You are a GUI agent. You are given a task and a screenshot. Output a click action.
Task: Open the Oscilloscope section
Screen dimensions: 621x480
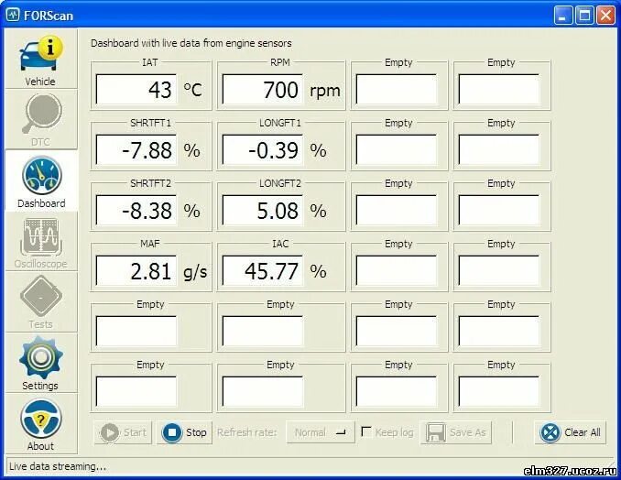coord(41,242)
